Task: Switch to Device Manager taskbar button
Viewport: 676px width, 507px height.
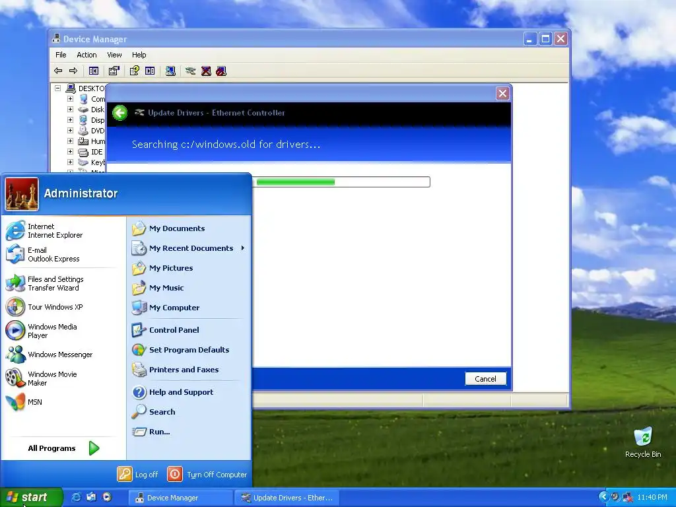Action: pos(181,498)
